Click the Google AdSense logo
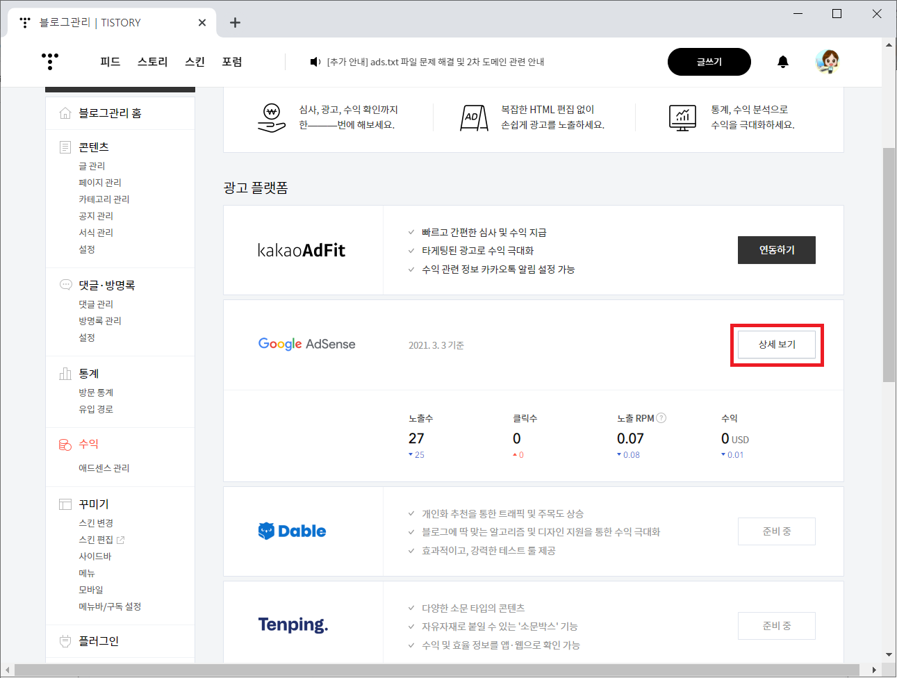Screen dimensions: 897x678 coord(306,344)
